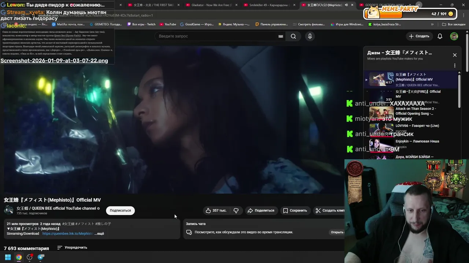Click the Подписаться subscribe button
This screenshot has width=469, height=263.
click(x=120, y=210)
